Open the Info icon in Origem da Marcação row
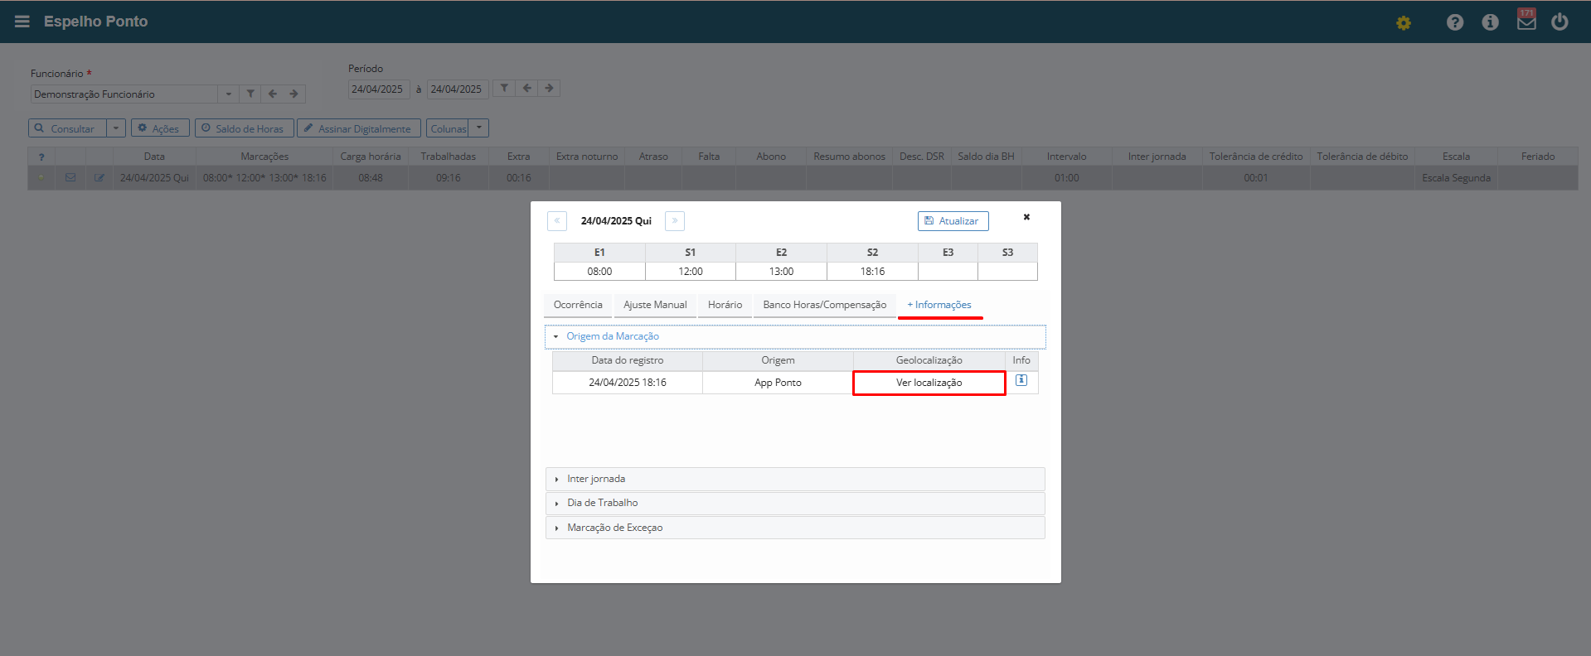The height and width of the screenshot is (656, 1591). tap(1021, 380)
